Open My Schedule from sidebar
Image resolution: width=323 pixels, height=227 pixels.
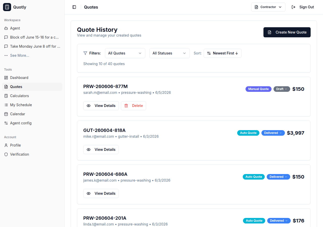click(x=32, y=105)
